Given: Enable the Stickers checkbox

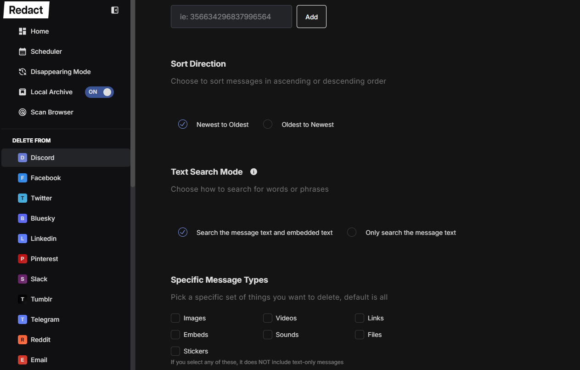Looking at the screenshot, I should [175, 351].
